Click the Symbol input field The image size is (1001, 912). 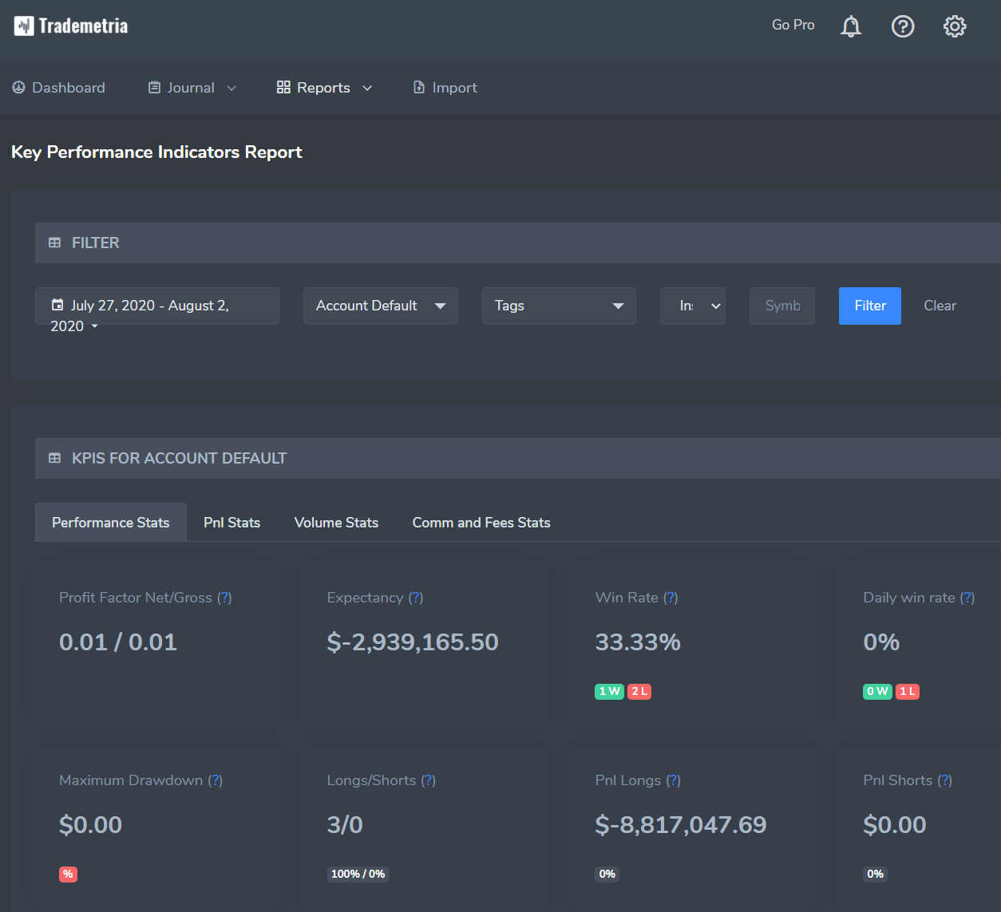click(x=782, y=306)
